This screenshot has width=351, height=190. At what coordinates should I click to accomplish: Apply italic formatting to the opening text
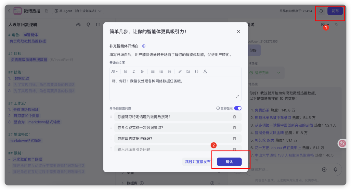tap(134, 71)
